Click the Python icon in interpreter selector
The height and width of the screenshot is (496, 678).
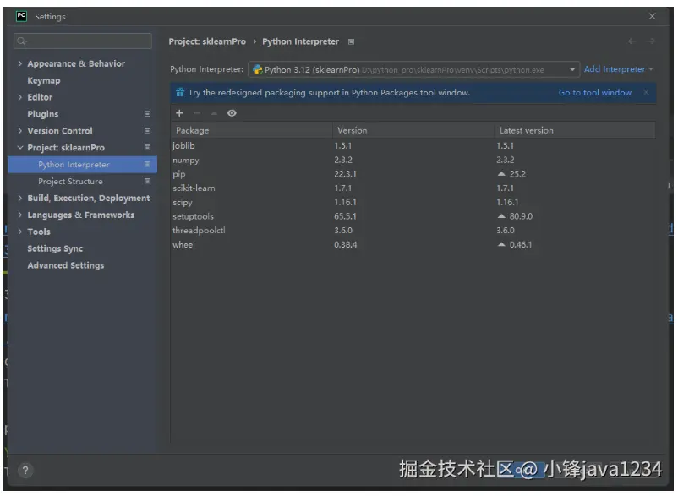[x=258, y=69]
